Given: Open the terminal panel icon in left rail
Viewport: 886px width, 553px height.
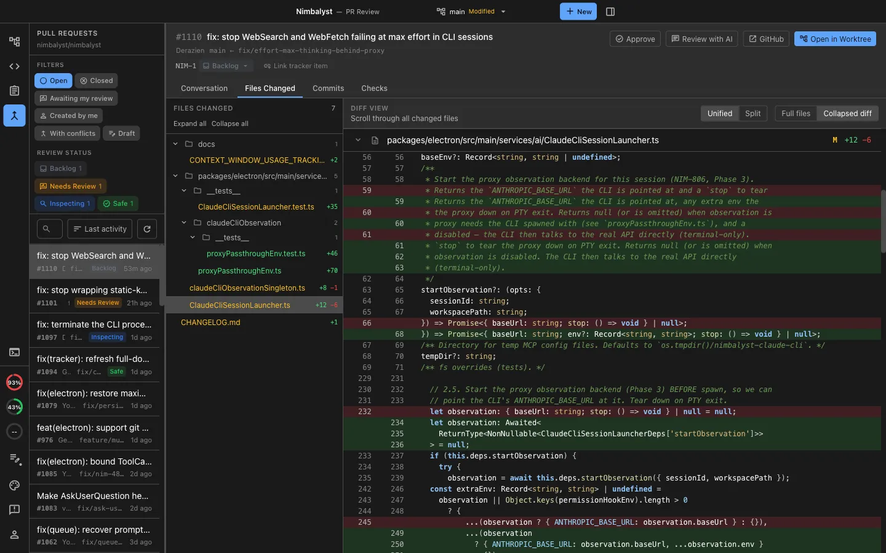Looking at the screenshot, I should (x=14, y=352).
